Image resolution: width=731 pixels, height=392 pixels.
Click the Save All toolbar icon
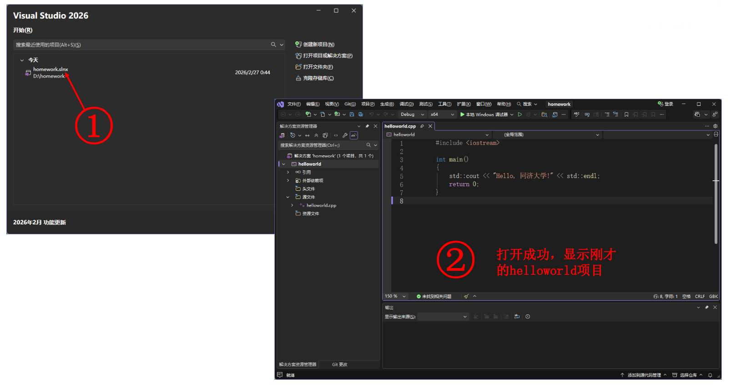pyautogui.click(x=361, y=114)
